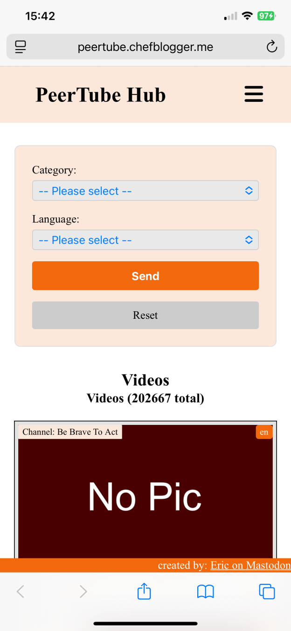Follow the Eric on Mastodon link
Viewport: 291px width, 631px height.
[x=250, y=566]
